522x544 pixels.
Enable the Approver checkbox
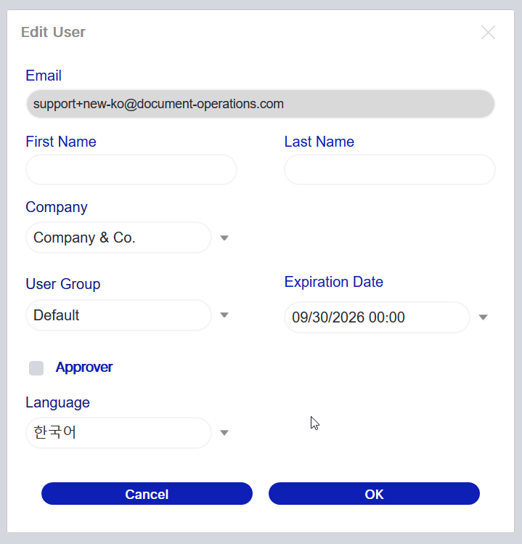click(x=36, y=368)
